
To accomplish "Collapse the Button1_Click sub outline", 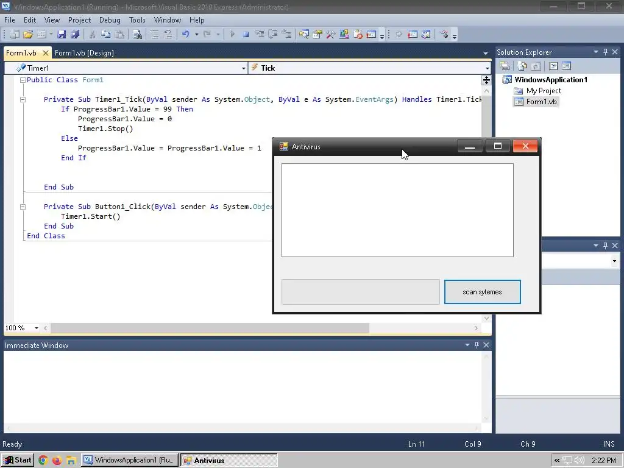I will pyautogui.click(x=23, y=207).
